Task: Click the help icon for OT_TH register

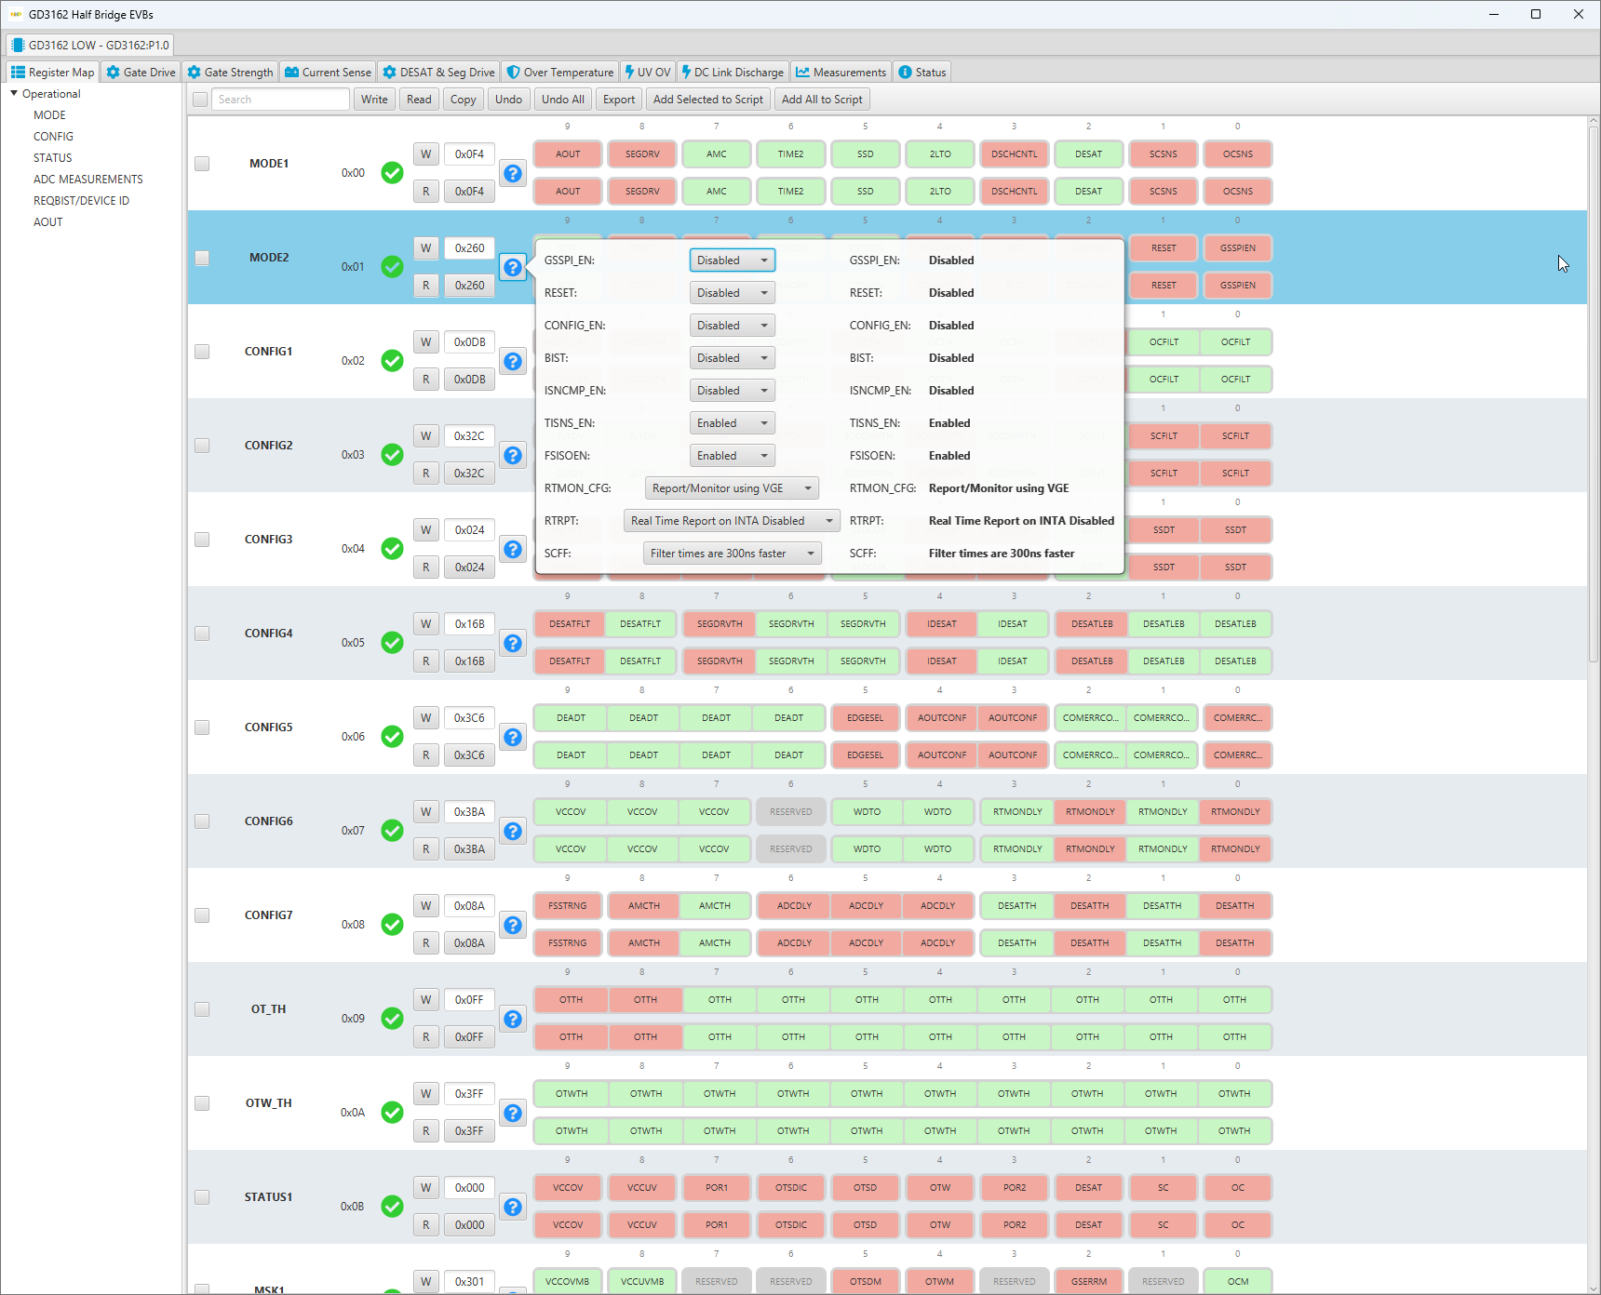Action: 513,1019
